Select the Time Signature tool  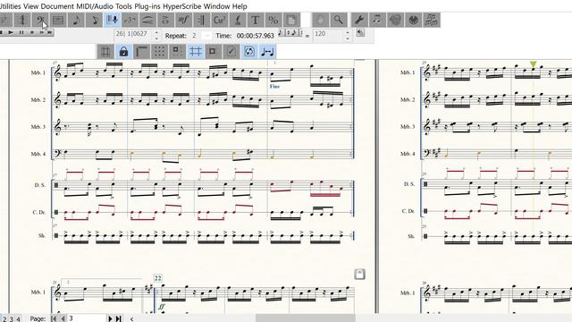click(x=22, y=20)
